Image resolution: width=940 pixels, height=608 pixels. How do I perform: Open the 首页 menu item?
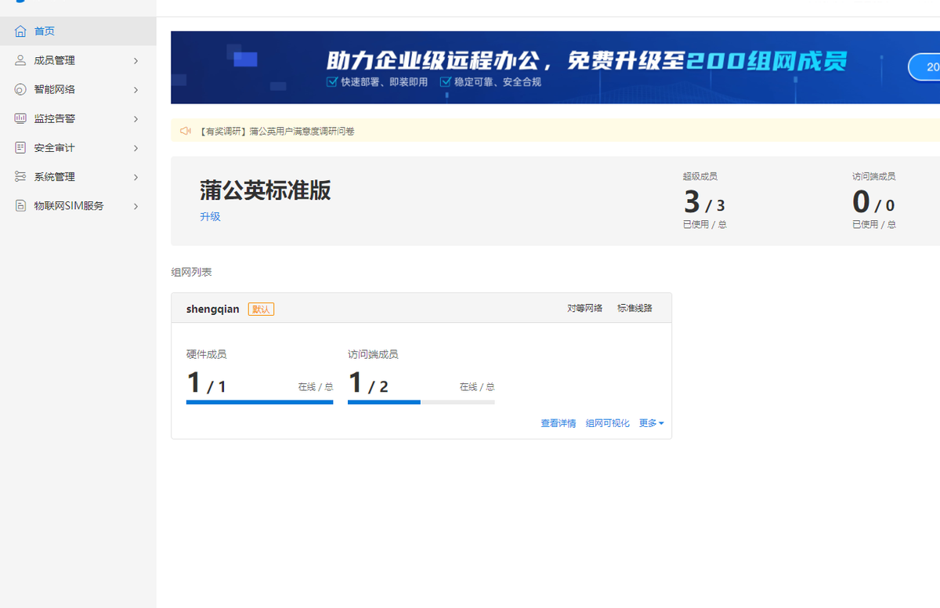coord(78,31)
